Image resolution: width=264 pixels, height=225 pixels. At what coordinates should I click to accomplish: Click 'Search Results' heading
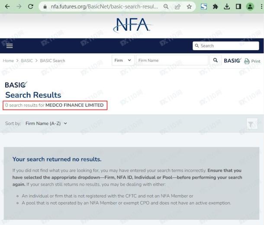click(x=33, y=95)
